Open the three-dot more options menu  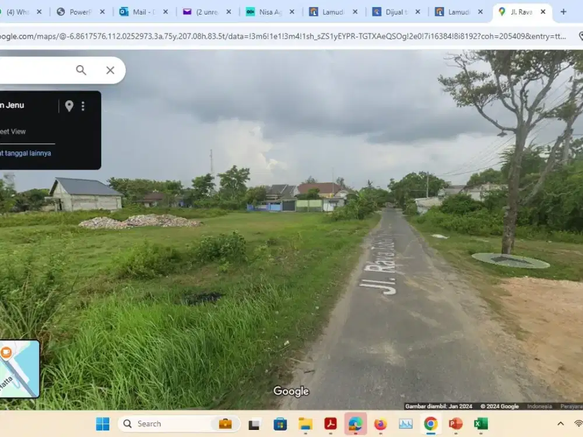(83, 106)
